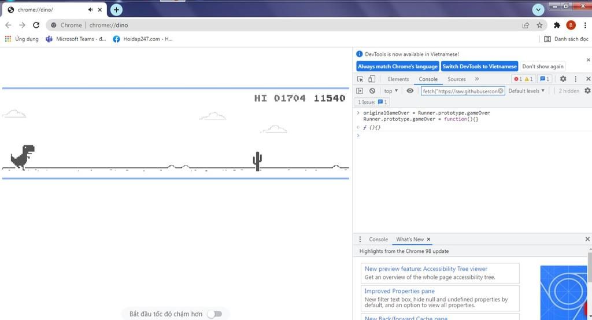
Task: Switch to the Sources panel tab
Action: pyautogui.click(x=457, y=79)
